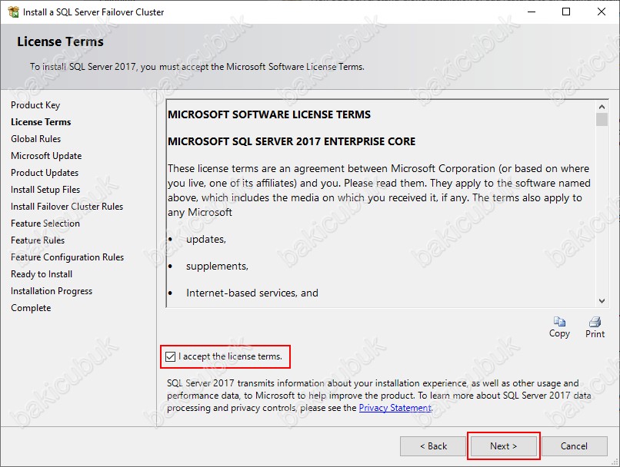620x467 pixels.
Task: Click 'Internet-based services, and' bullet item
Action: (252, 293)
